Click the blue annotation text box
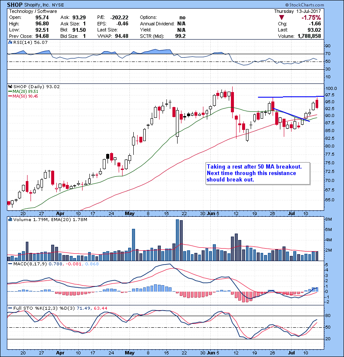Screen dimensions: 344x357 click(258, 173)
